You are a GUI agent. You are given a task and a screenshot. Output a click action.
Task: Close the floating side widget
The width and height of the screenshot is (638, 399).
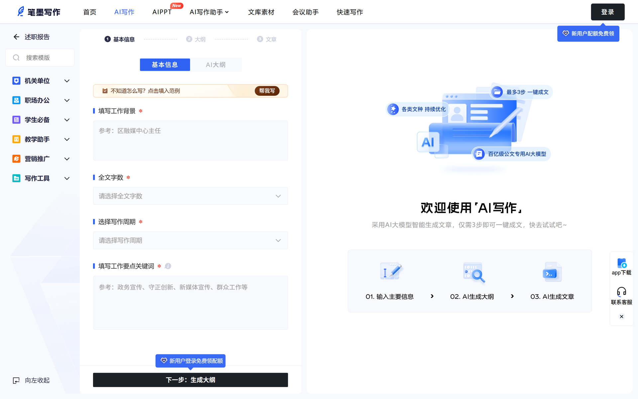click(x=621, y=317)
